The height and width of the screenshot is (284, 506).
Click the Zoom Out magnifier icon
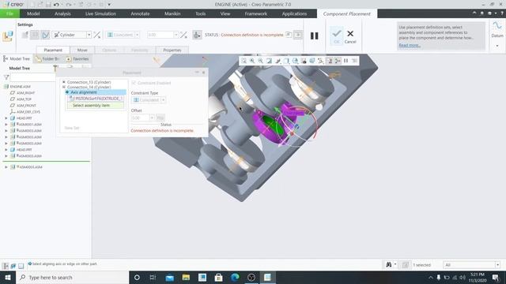(260, 61)
